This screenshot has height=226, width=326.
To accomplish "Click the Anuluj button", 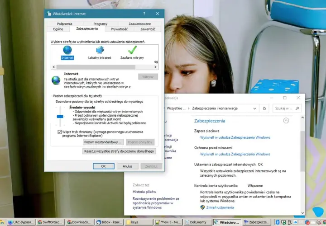I will [127, 166].
